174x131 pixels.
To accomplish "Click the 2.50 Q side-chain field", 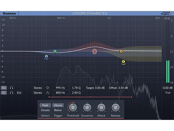I will point(76,93).
